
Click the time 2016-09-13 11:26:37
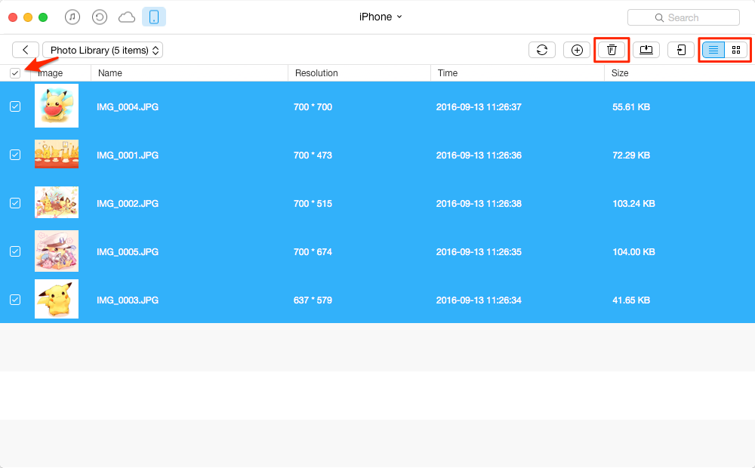coord(479,107)
